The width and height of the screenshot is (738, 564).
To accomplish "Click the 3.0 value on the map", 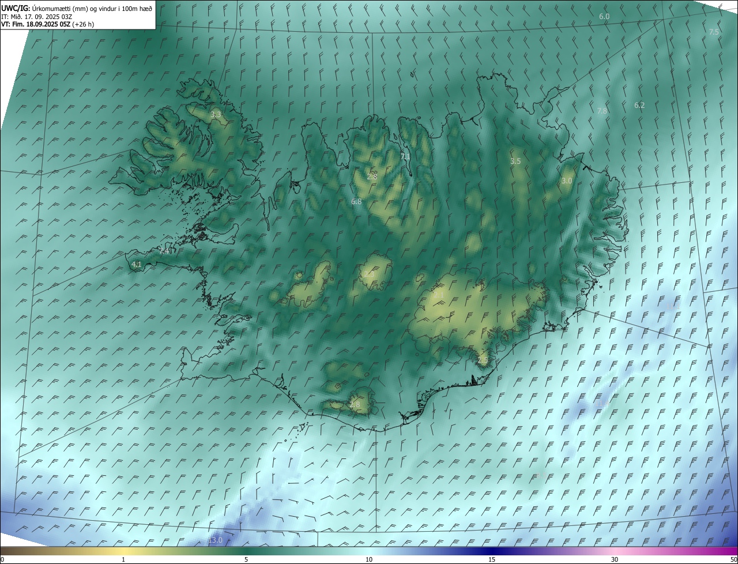I will pos(567,181).
